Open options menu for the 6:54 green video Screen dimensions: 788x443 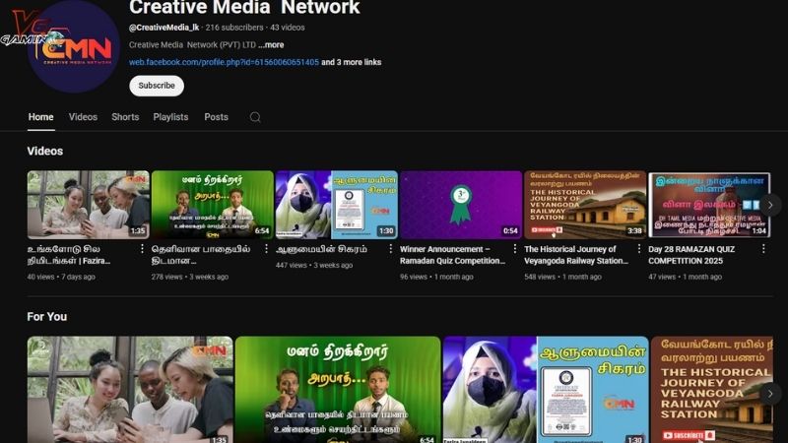point(266,249)
